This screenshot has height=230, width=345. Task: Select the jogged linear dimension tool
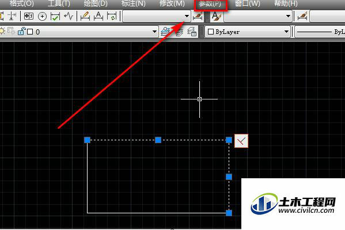point(69,16)
